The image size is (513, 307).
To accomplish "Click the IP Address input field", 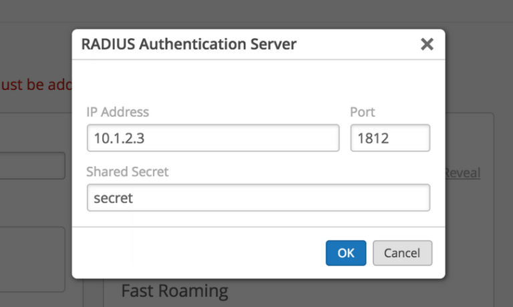I will 213,139.
